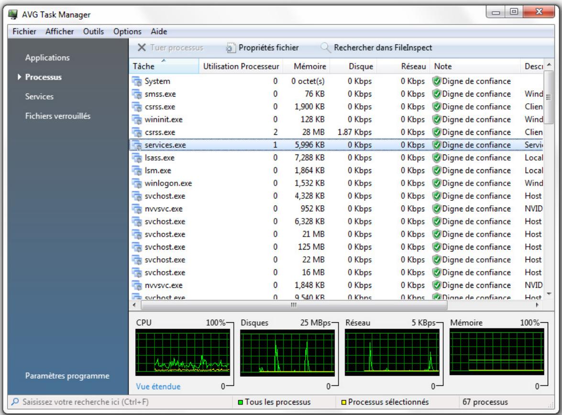Click vertical scrollbar down arrow
This screenshot has width=562, height=415.
click(x=549, y=294)
